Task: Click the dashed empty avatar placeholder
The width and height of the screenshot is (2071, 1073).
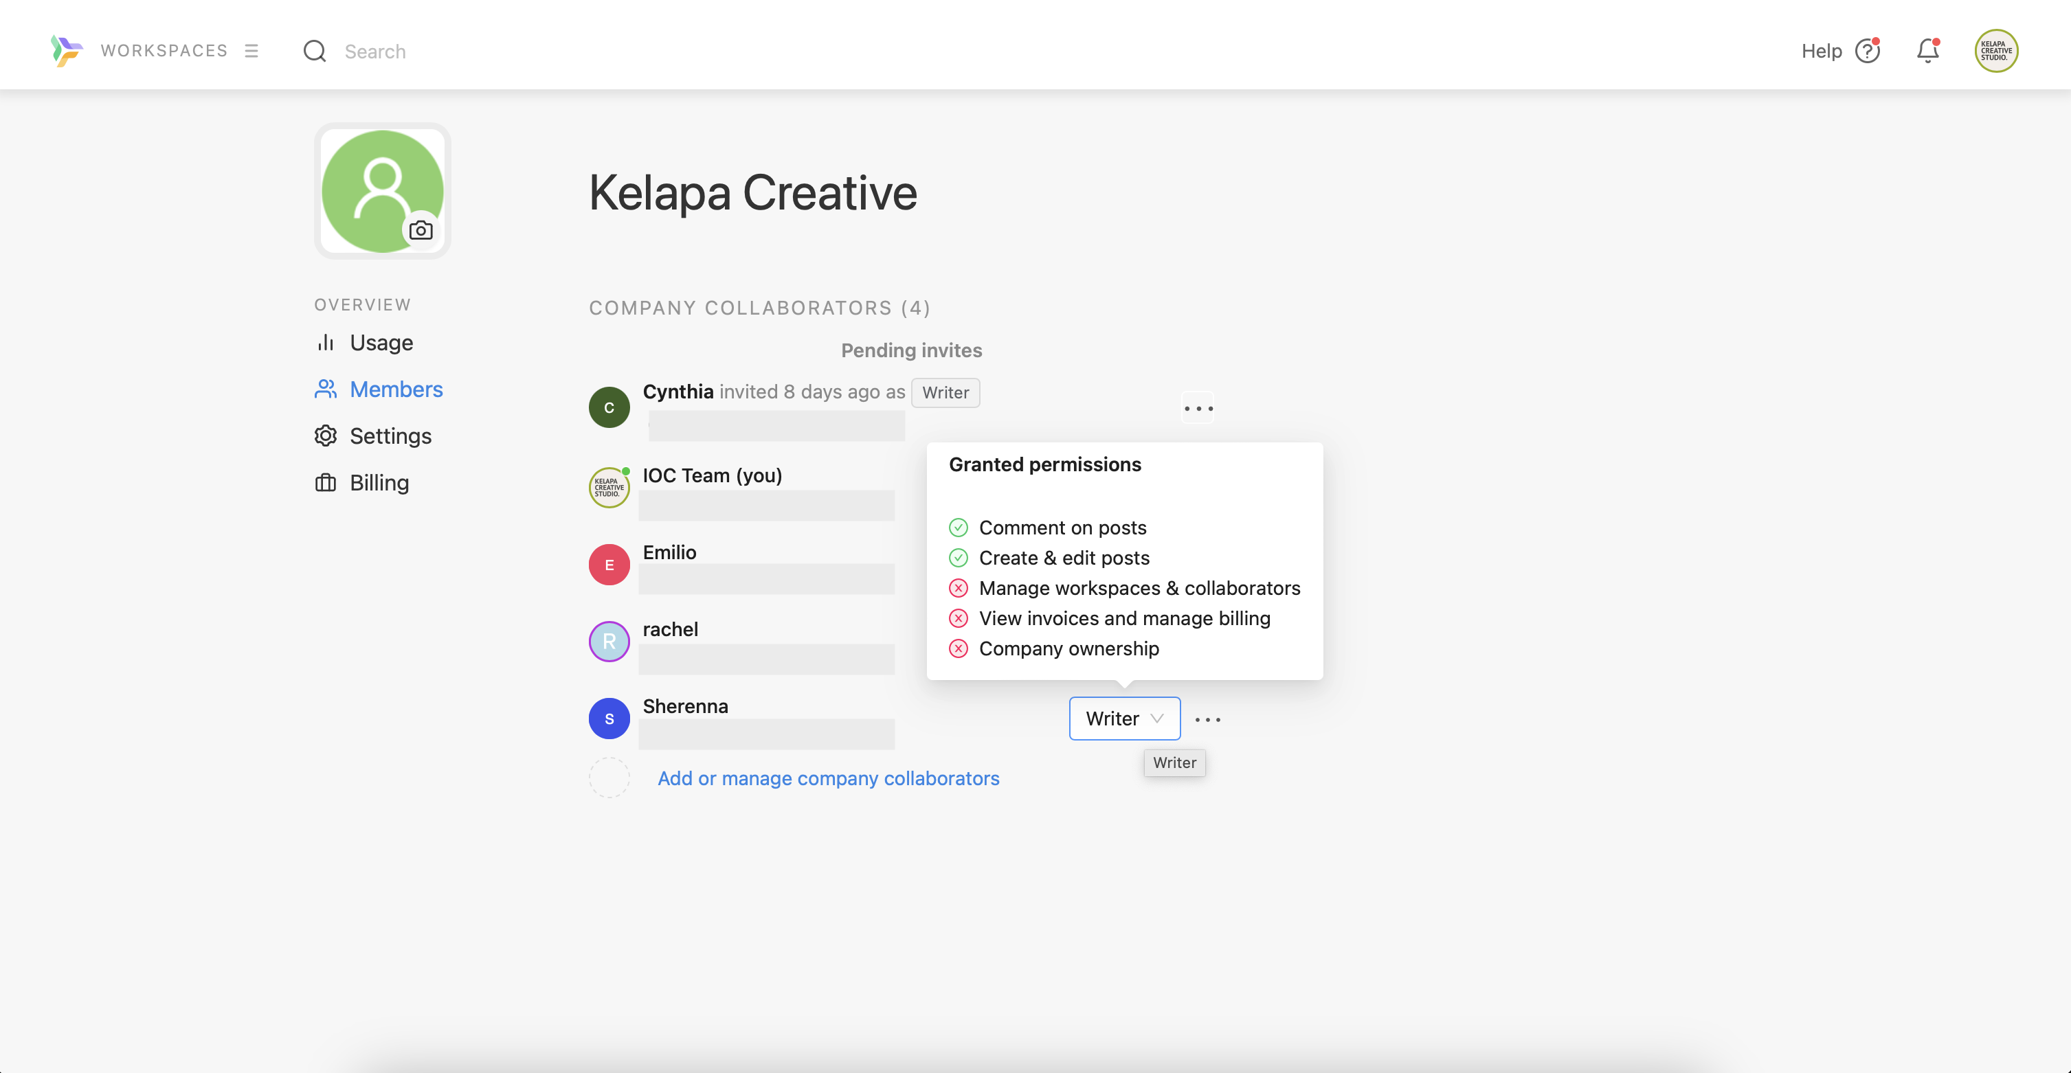Action: (x=609, y=777)
